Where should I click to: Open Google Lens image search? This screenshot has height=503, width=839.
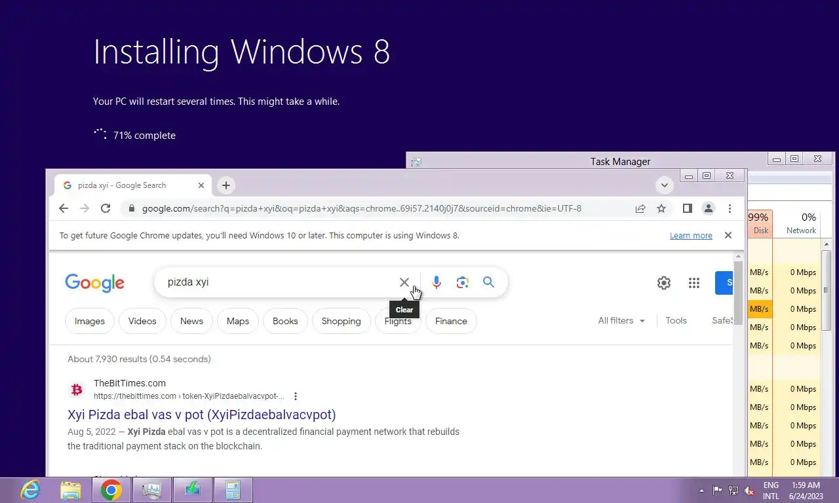[x=463, y=282]
